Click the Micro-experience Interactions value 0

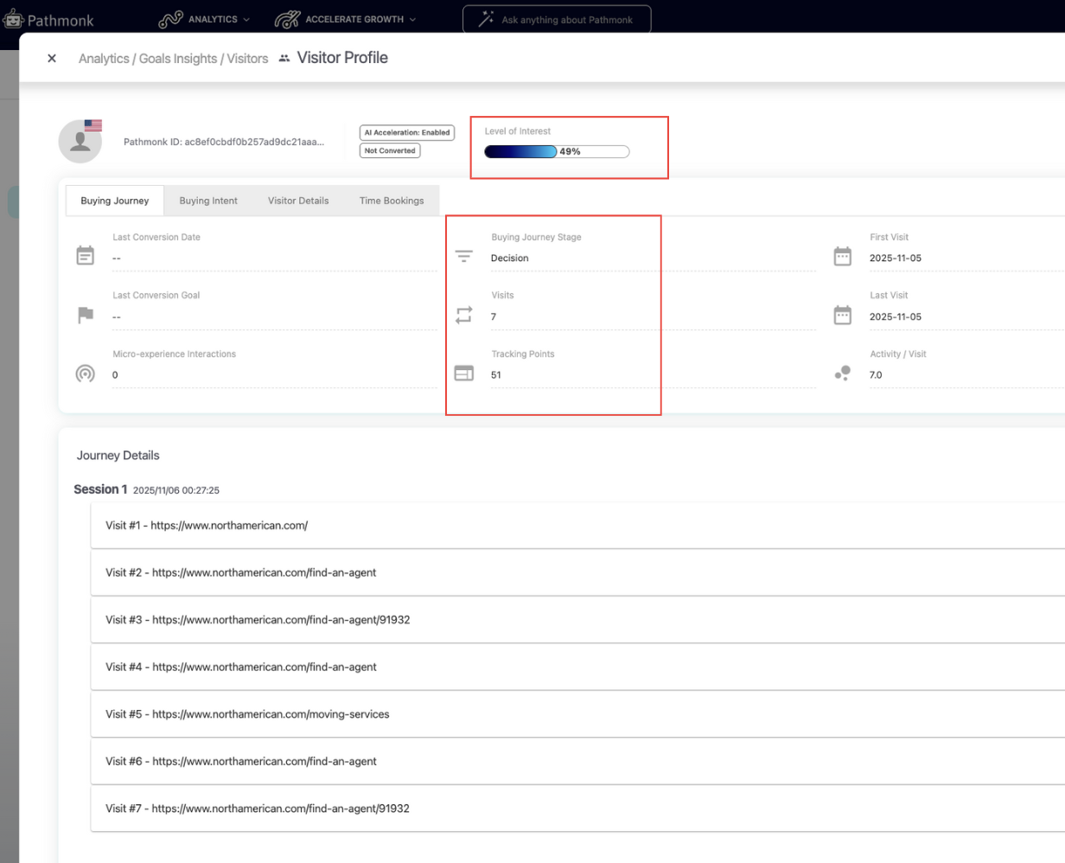(115, 375)
